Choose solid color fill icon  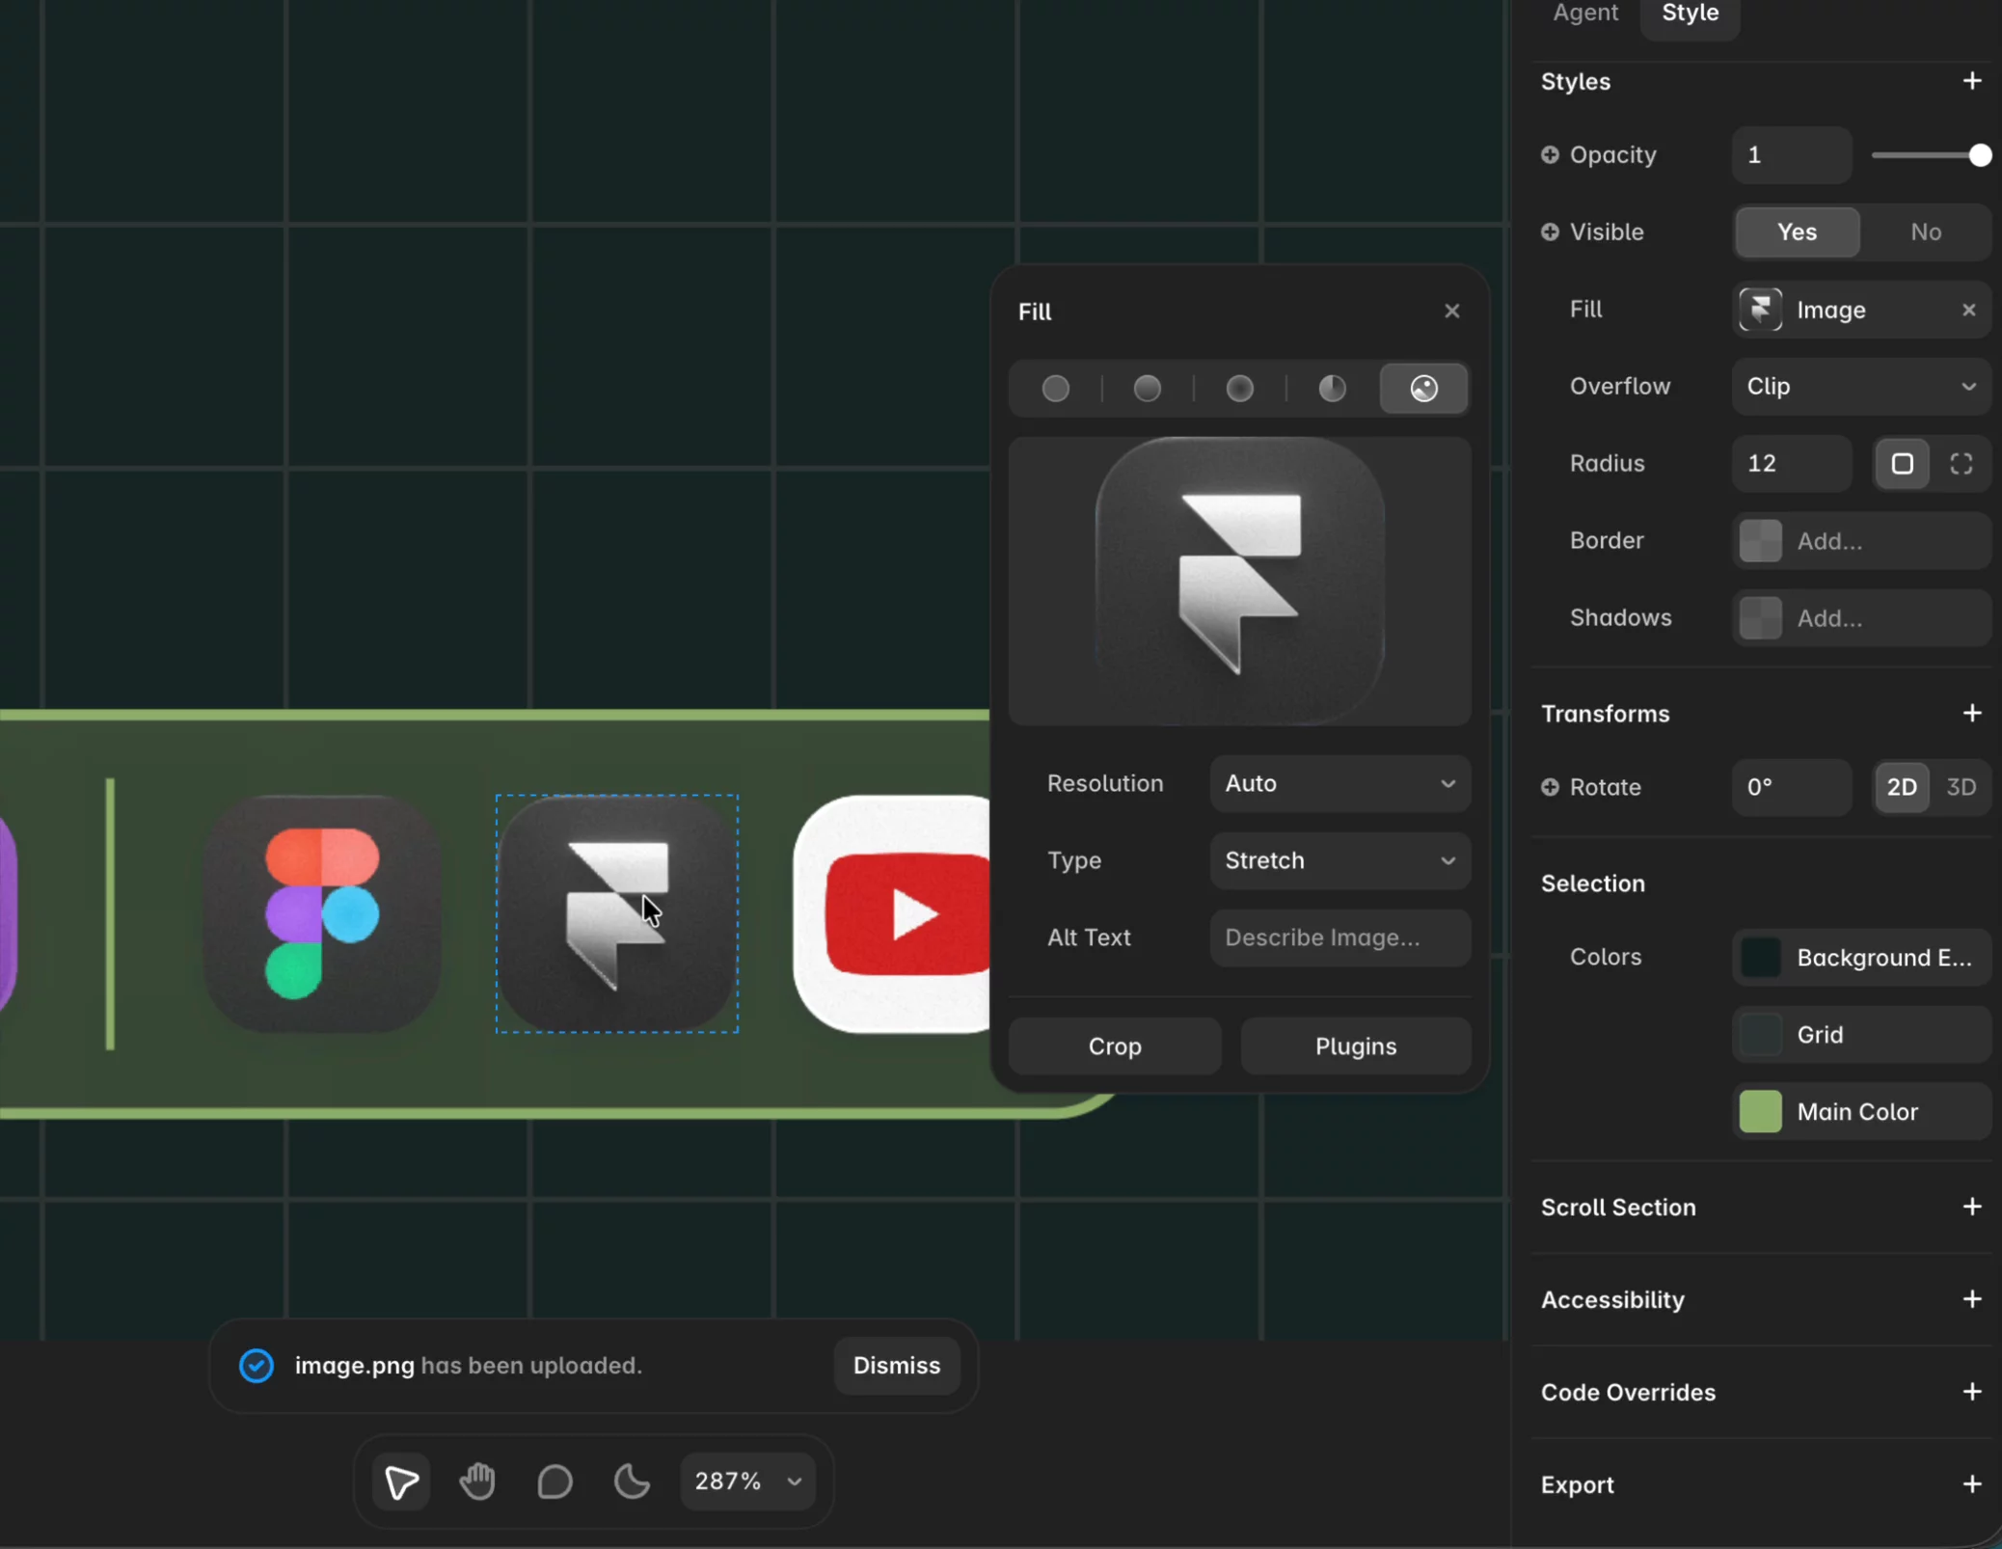point(1056,389)
